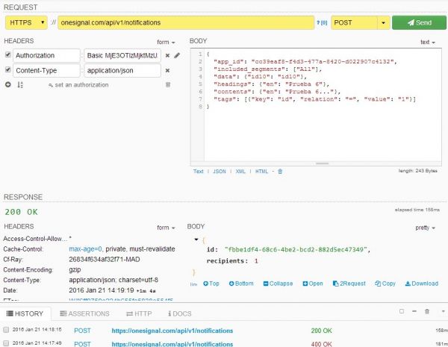Viewport: 448px width, 347px height.
Task: Click the 'lim' response limit label
Action: [193, 284]
